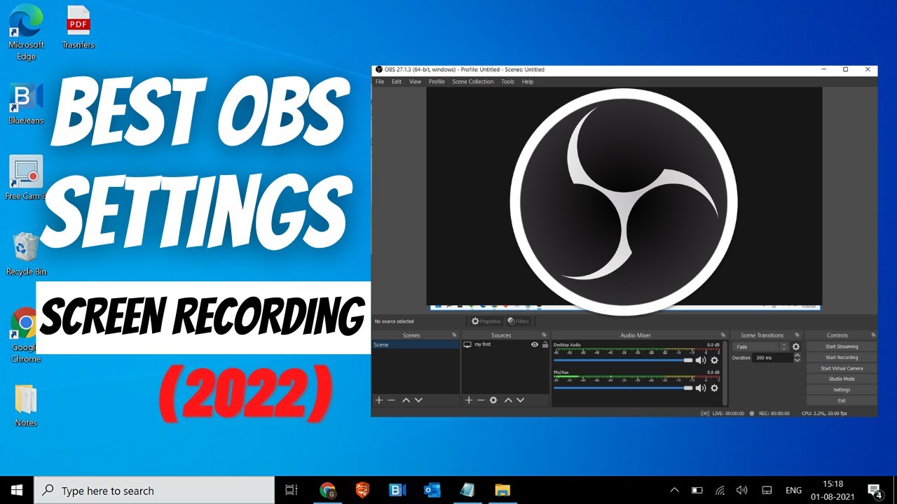Mute Desktop Audio with its speaker icon
The width and height of the screenshot is (897, 504).
coord(701,360)
